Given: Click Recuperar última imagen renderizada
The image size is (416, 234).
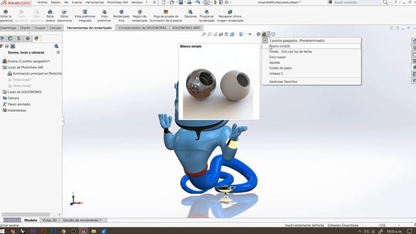Looking at the screenshot, I should pos(230,16).
